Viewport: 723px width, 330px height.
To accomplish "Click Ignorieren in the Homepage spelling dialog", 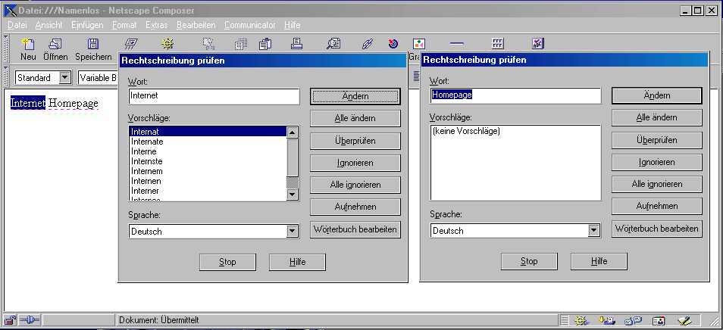I will pos(656,162).
